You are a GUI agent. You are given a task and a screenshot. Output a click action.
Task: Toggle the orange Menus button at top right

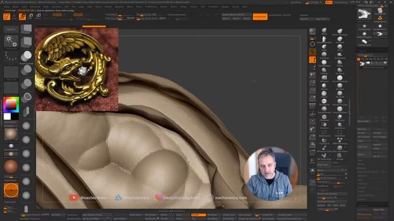pyautogui.click(x=329, y=2)
